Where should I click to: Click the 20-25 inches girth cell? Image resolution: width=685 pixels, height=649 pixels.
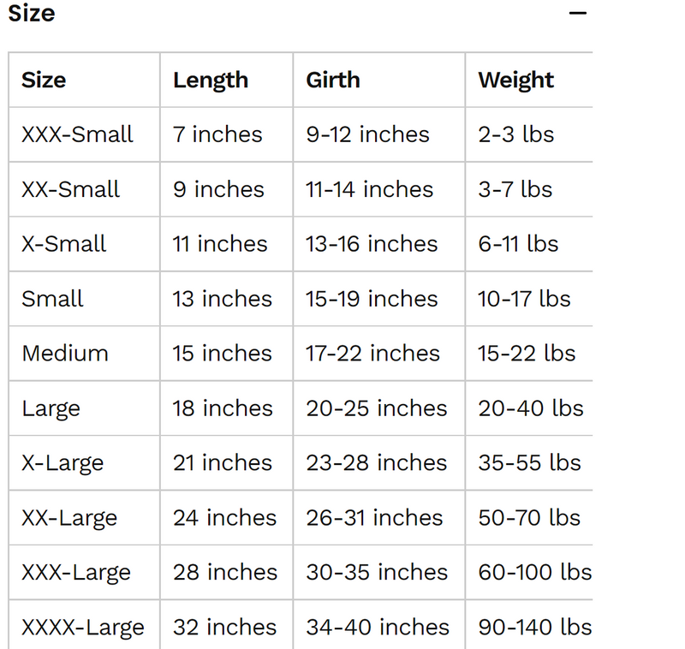[x=379, y=408]
